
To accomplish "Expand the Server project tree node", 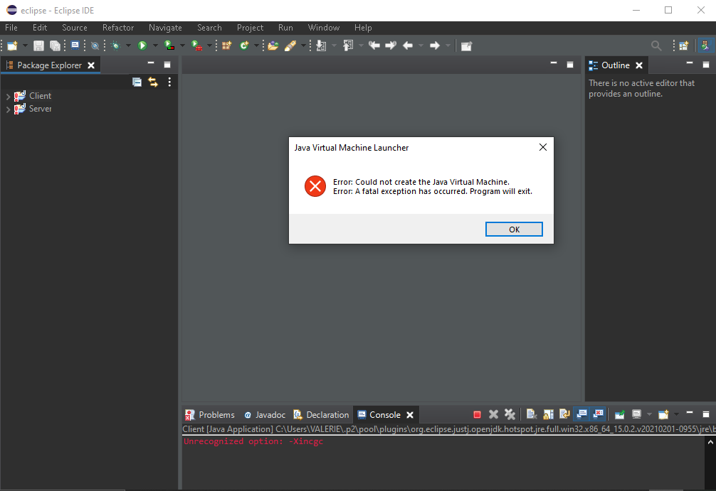I will 8,109.
